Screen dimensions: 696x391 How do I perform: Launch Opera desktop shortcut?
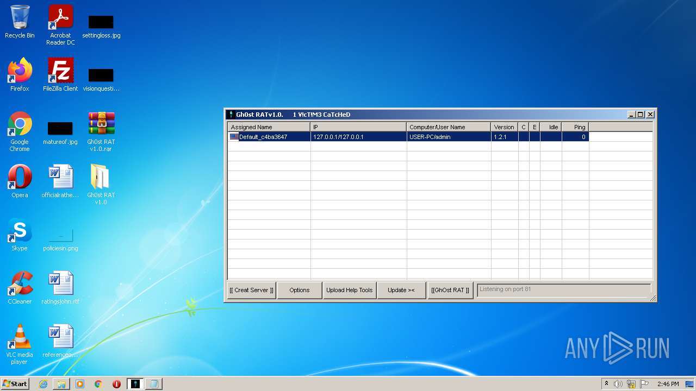20,181
